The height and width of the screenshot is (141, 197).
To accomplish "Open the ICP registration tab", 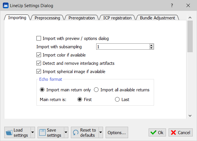I will pyautogui.click(x=117, y=18).
